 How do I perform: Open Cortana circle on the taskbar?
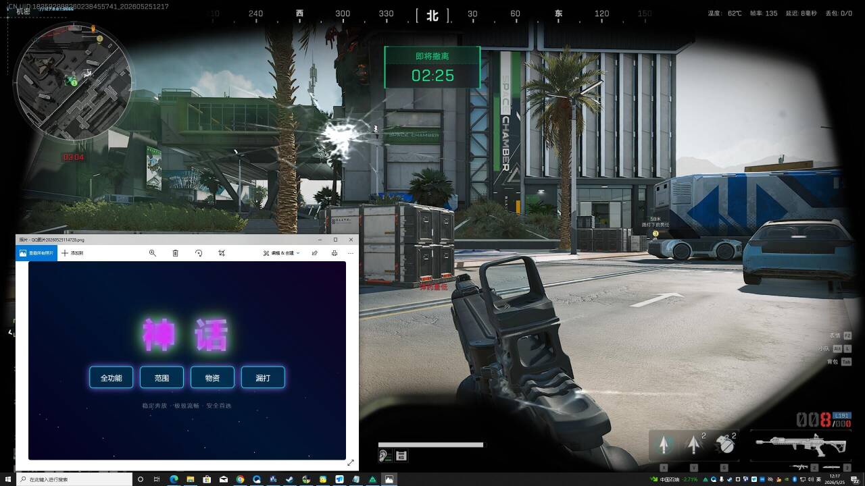coord(141,479)
